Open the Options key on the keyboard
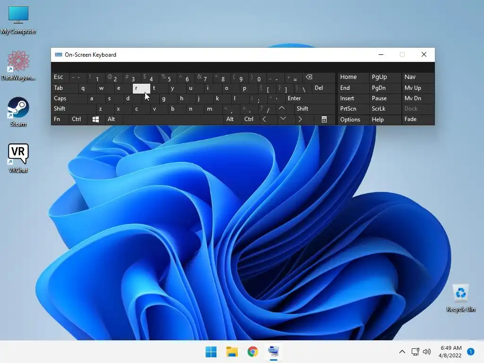The width and height of the screenshot is (484, 363). pyautogui.click(x=353, y=120)
